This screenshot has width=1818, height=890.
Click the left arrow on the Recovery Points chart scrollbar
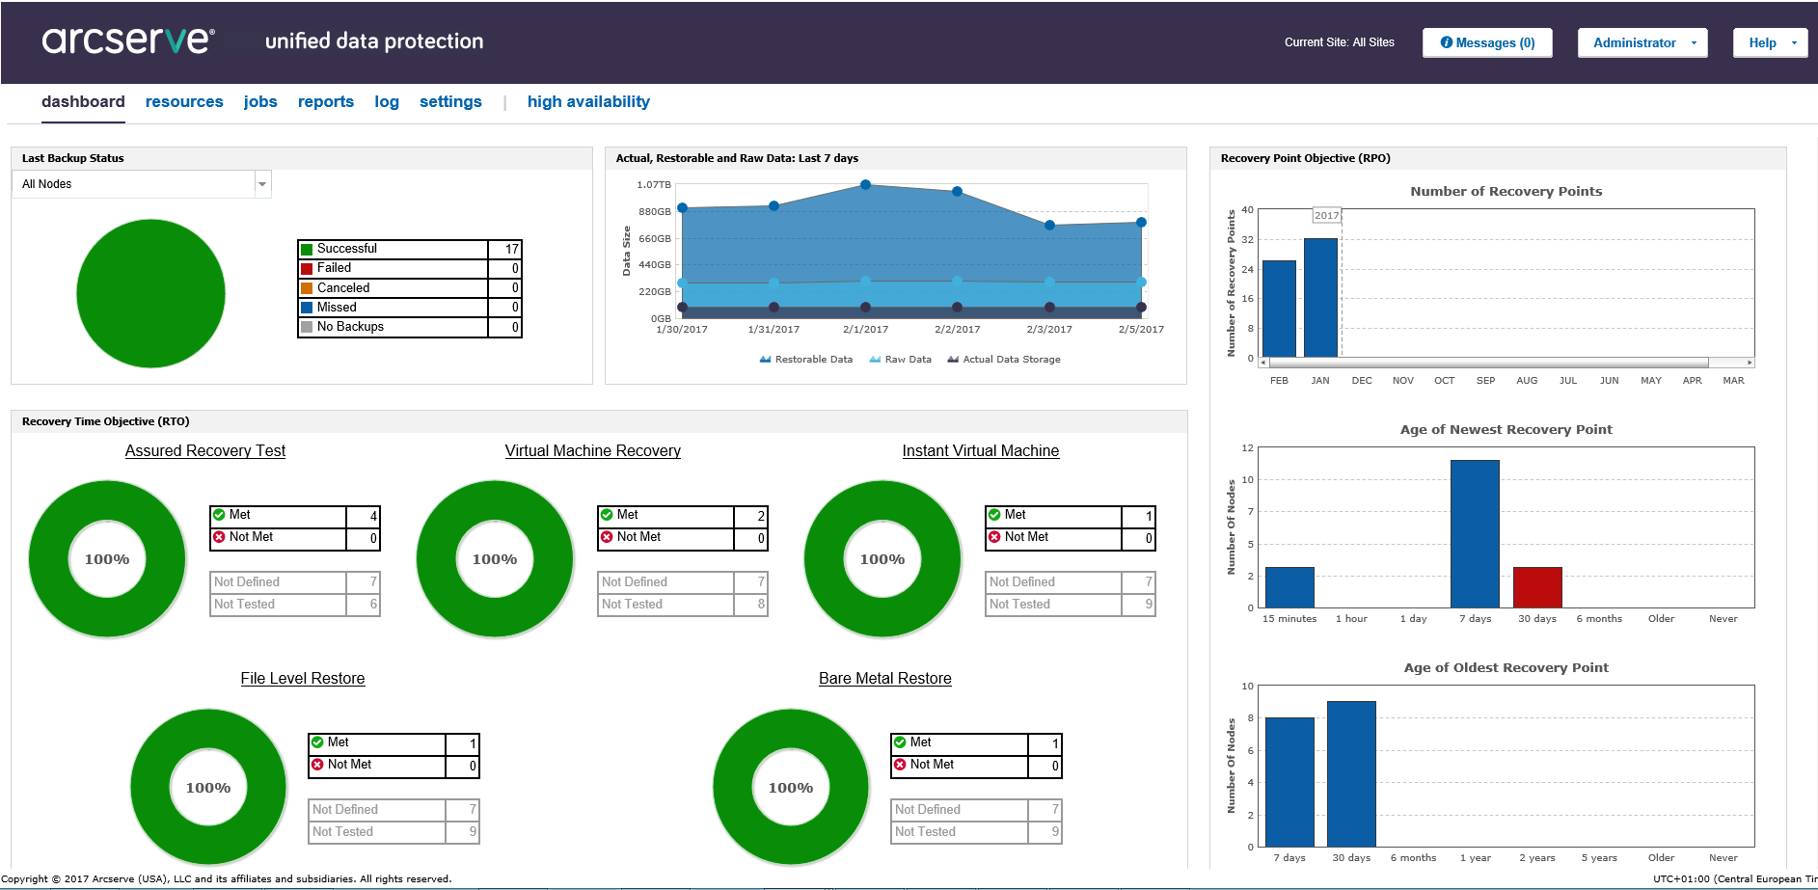tap(1264, 363)
